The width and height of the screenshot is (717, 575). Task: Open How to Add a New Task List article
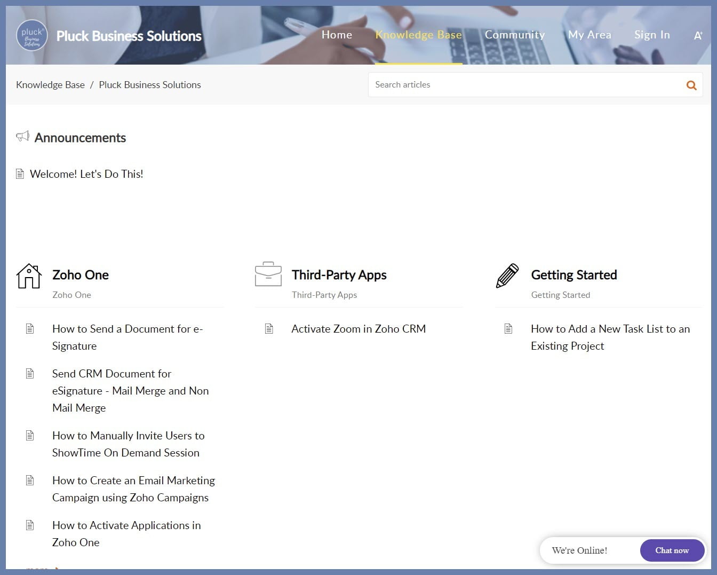610,337
